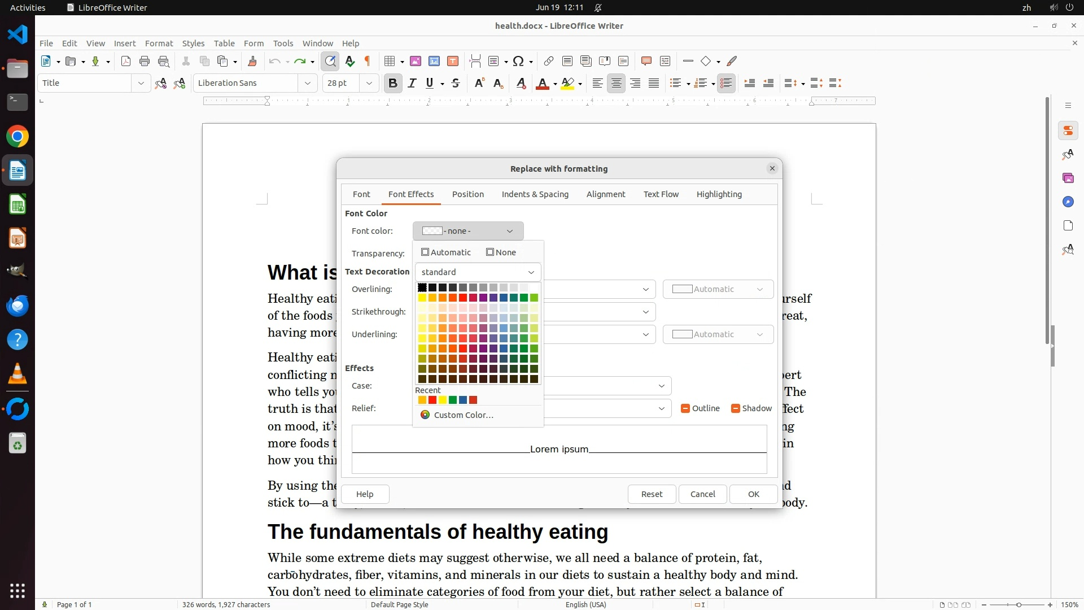Open the Overlining color Automatic dropdown
The image size is (1084, 610).
tap(718, 289)
